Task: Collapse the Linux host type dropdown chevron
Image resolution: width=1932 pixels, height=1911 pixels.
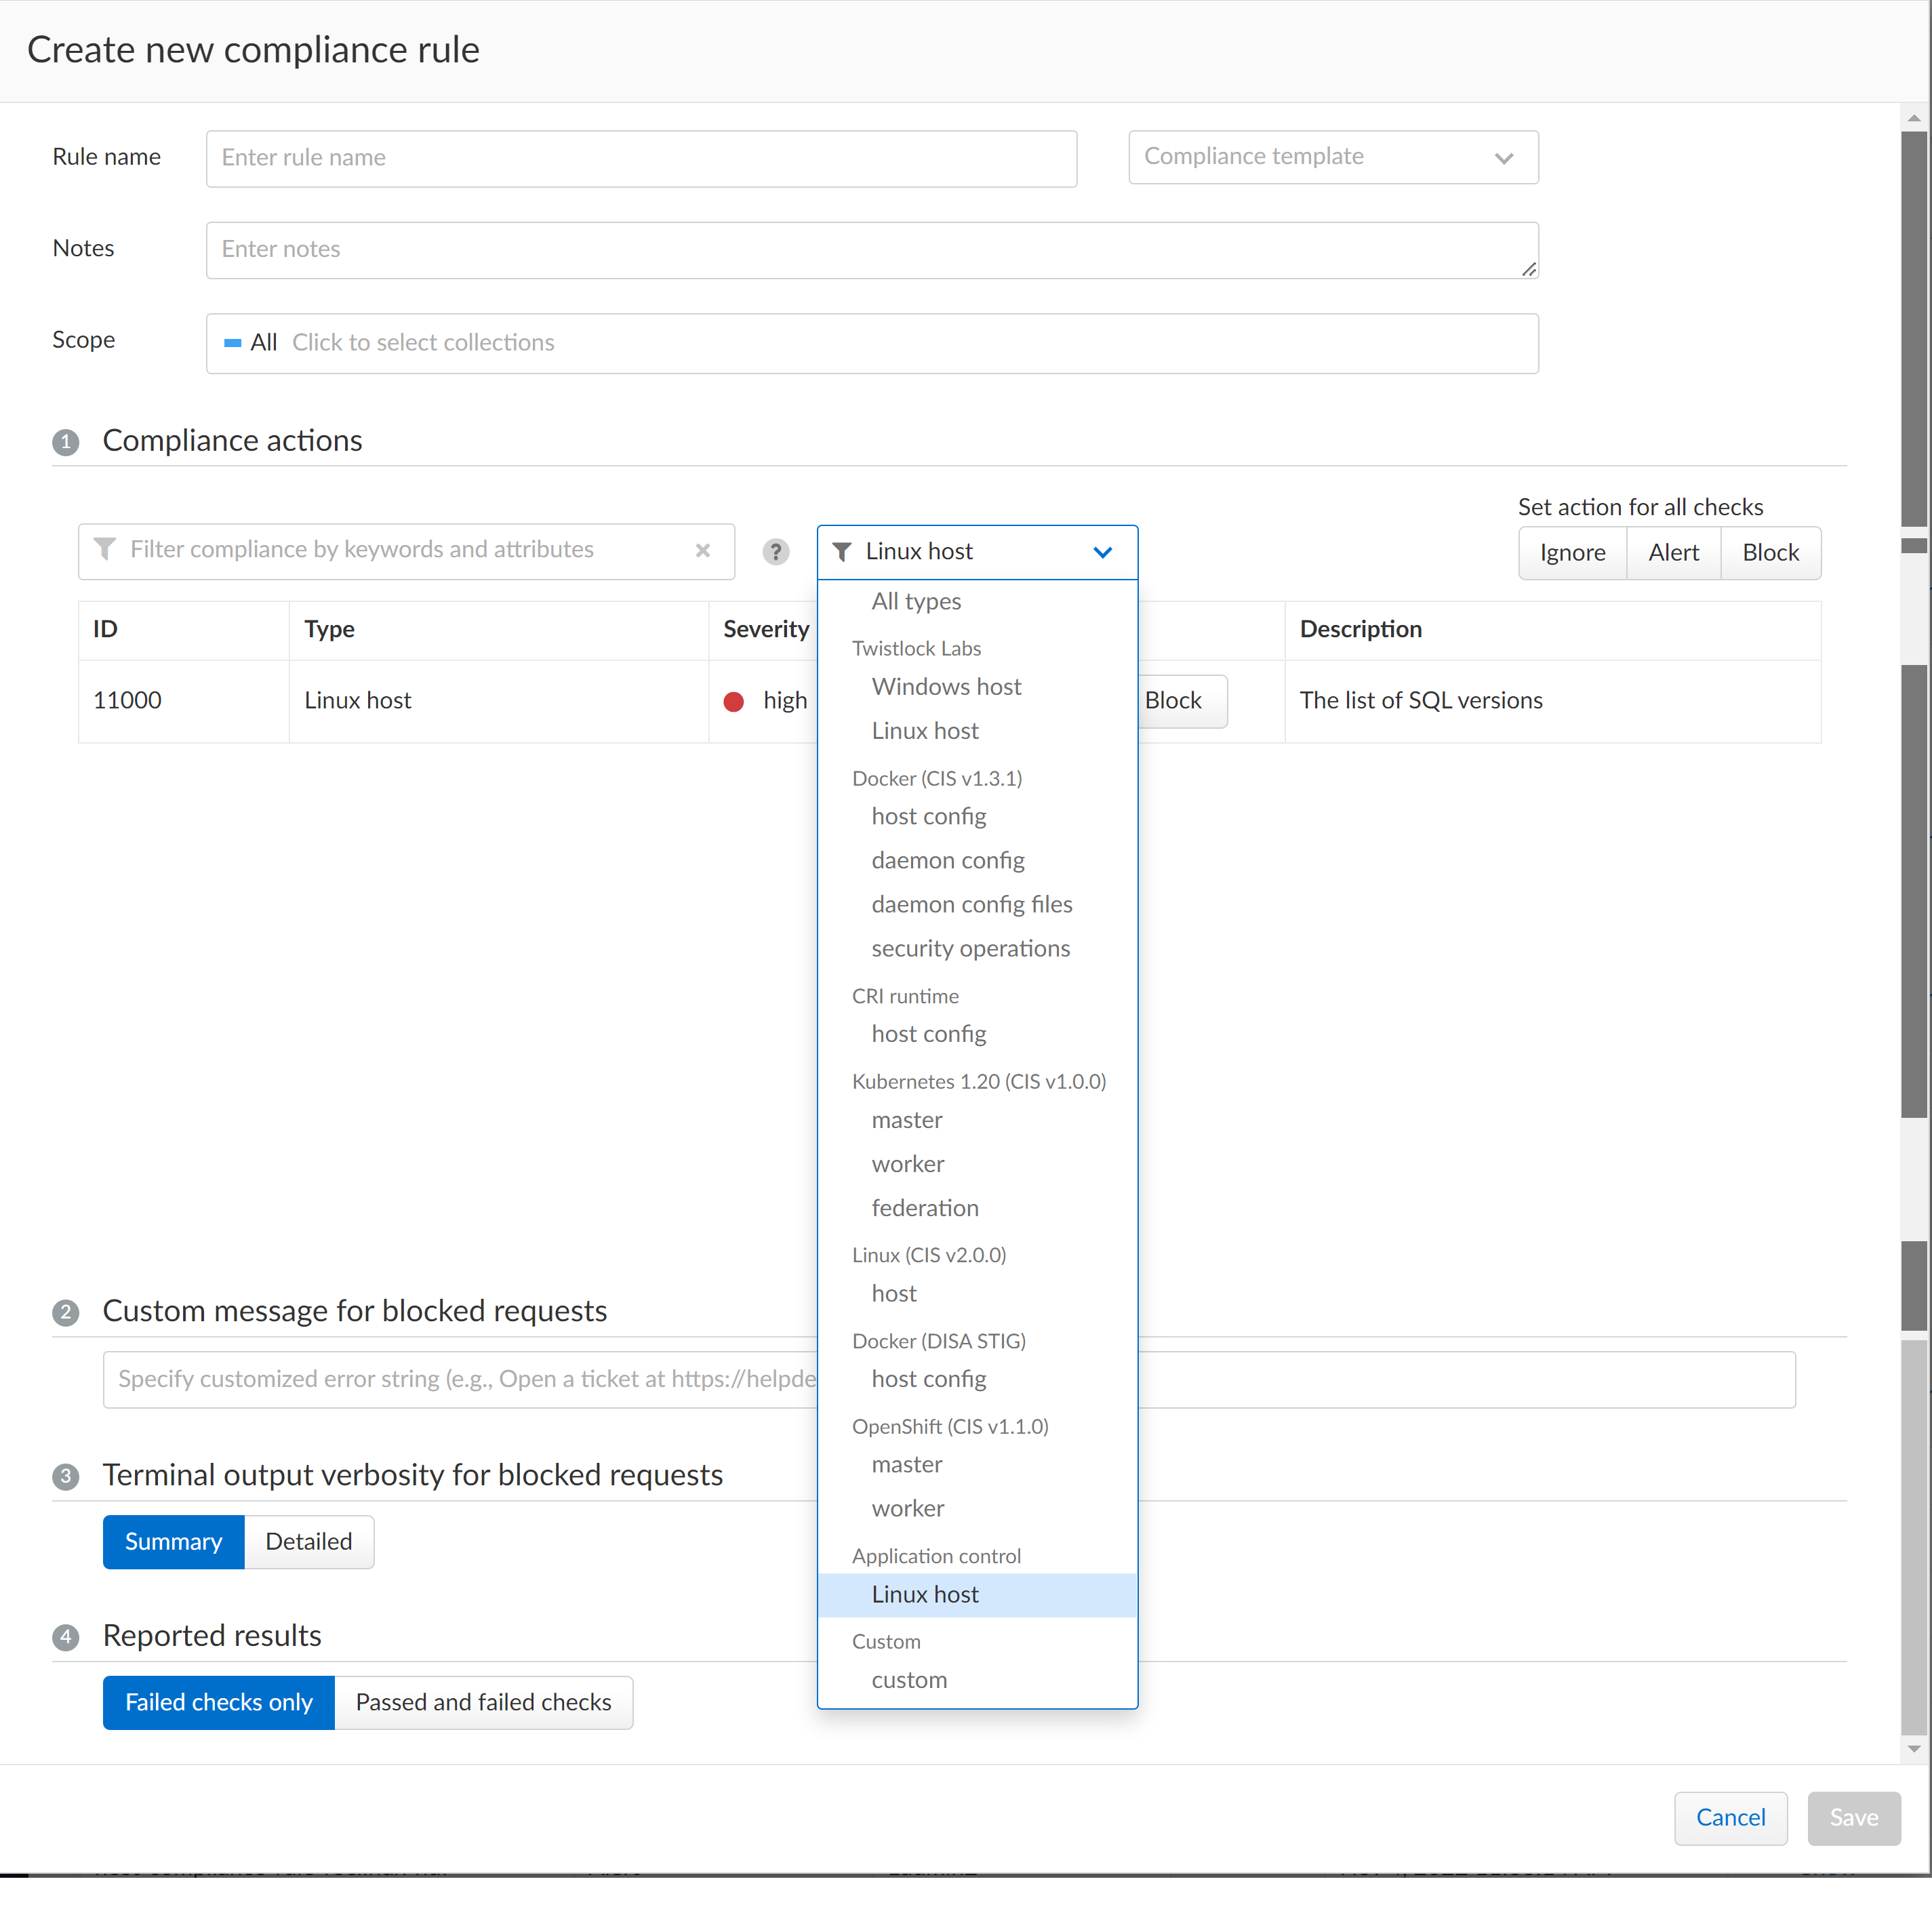Action: click(1102, 552)
